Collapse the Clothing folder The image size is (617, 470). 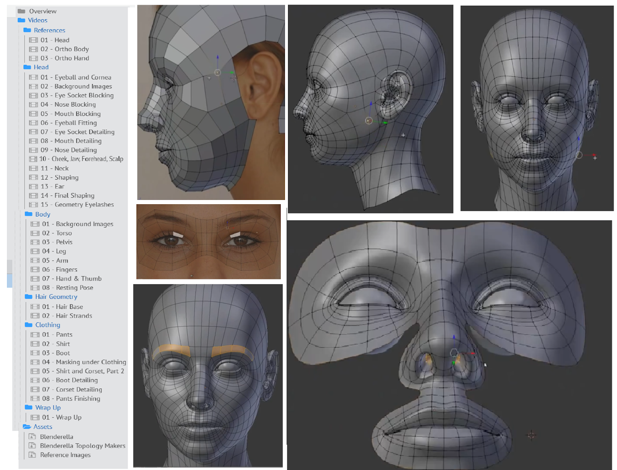[29, 325]
